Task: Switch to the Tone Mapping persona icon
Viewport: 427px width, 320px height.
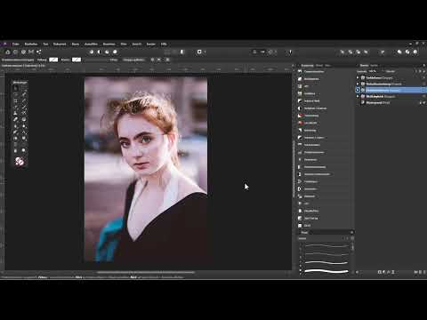Action: pos(31,52)
